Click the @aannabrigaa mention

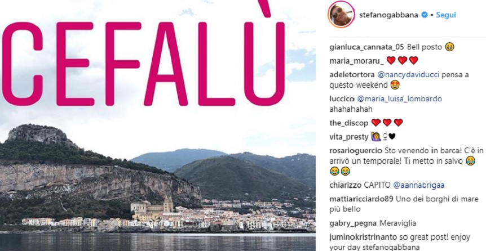click(x=418, y=185)
